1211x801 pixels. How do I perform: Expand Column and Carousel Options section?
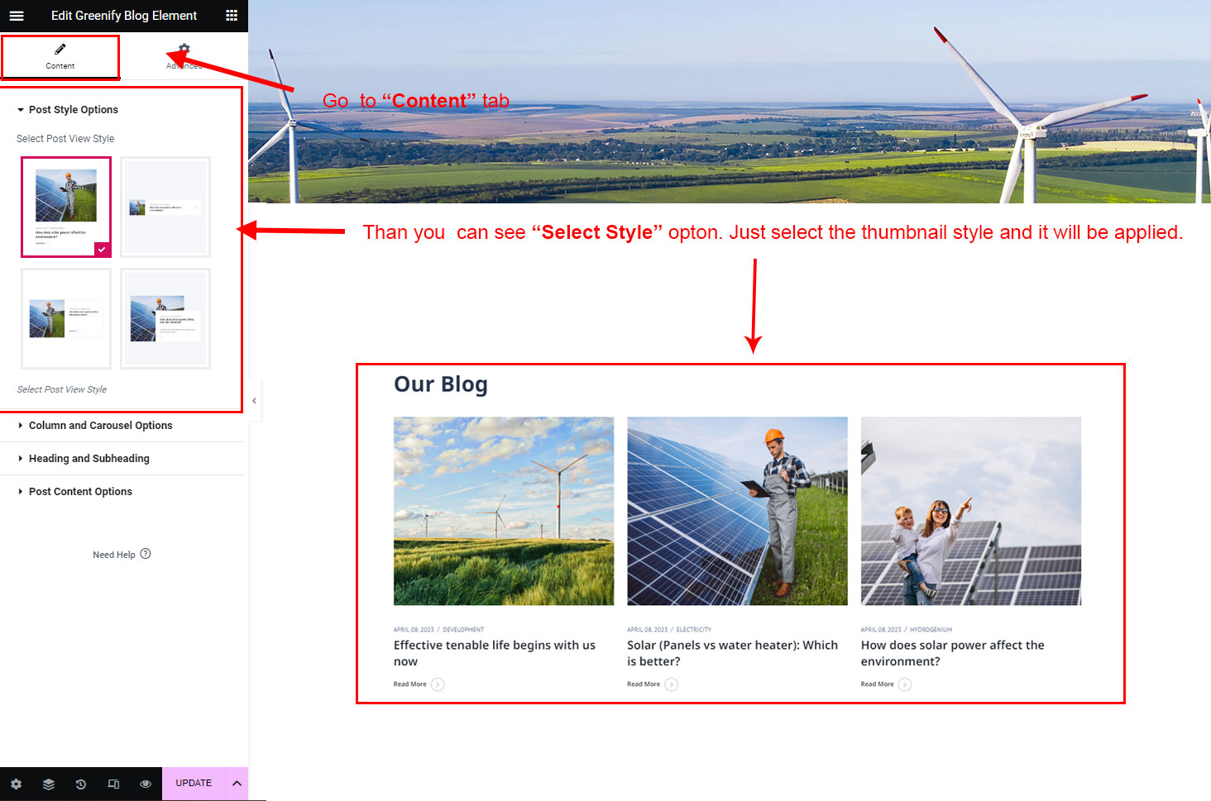(100, 426)
